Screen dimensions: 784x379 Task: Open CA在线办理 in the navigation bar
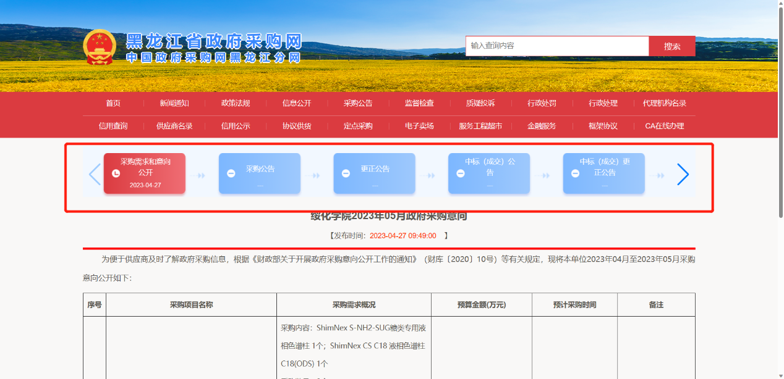click(664, 126)
